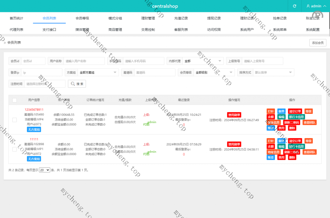
Task: Click the 用户名称 input field
Action: (x=84, y=61)
